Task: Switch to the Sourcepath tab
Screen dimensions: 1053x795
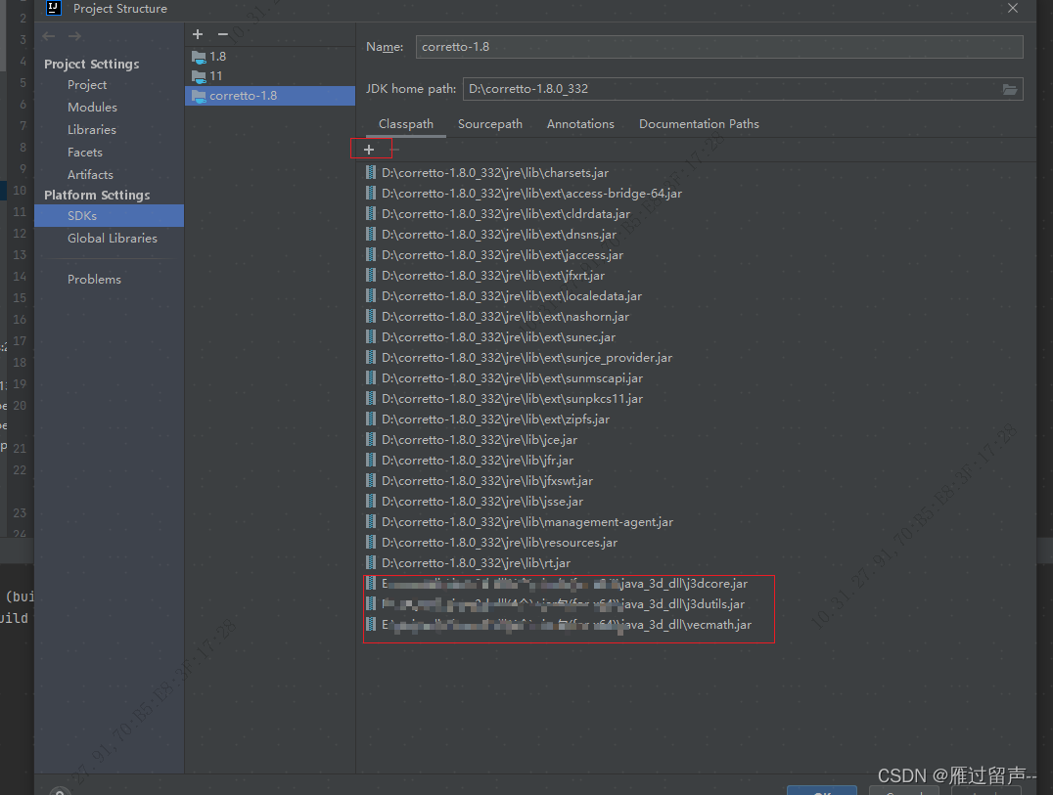Action: tap(490, 124)
